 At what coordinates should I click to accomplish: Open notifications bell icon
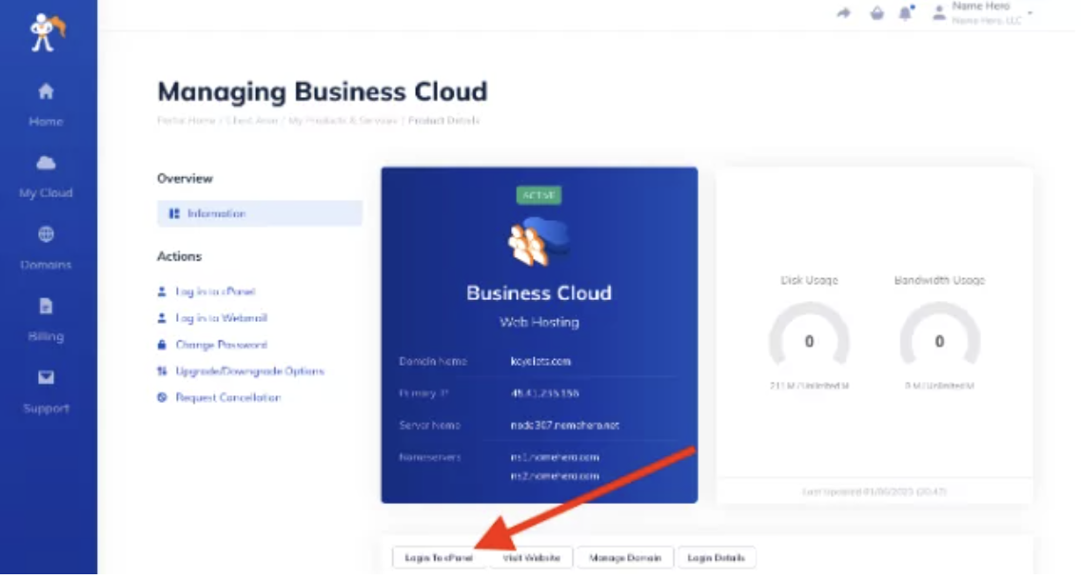tap(906, 12)
